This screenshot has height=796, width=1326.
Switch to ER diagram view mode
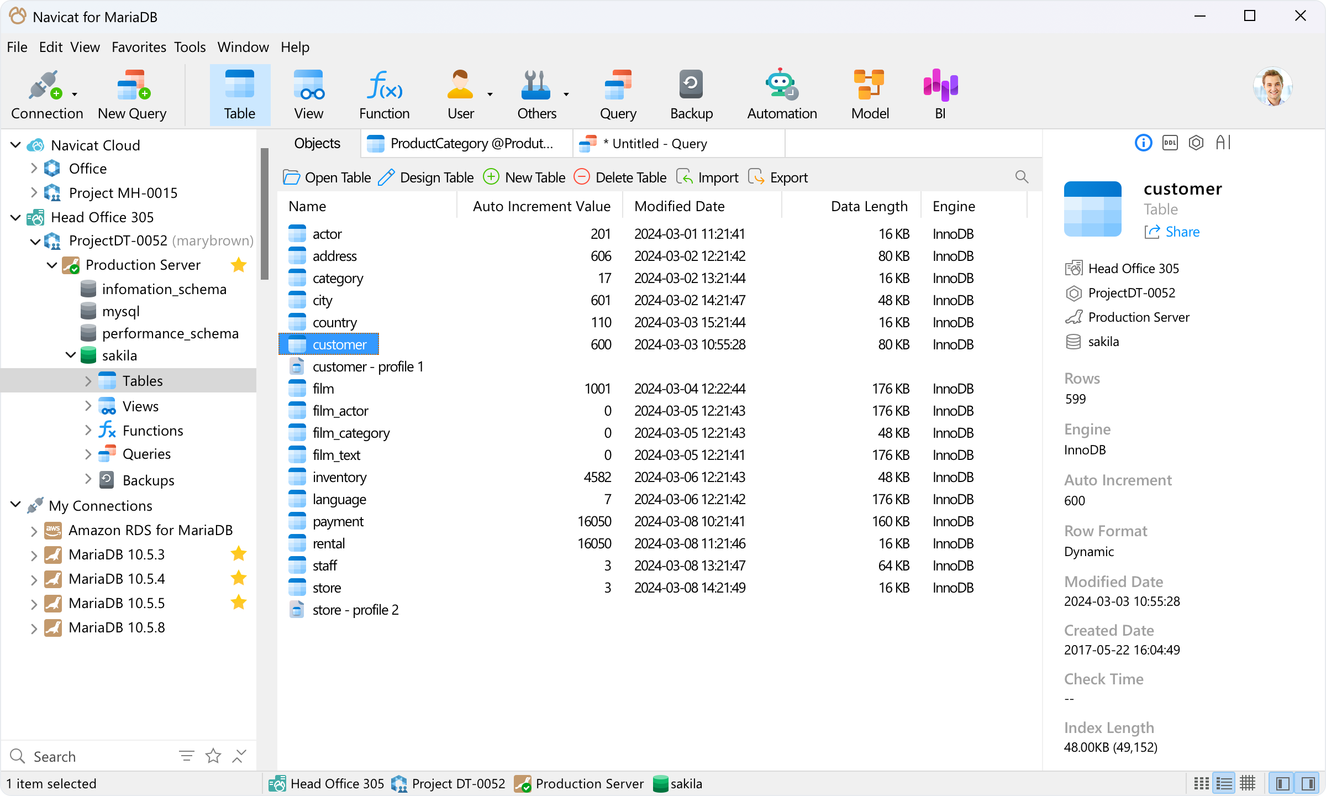(1248, 783)
